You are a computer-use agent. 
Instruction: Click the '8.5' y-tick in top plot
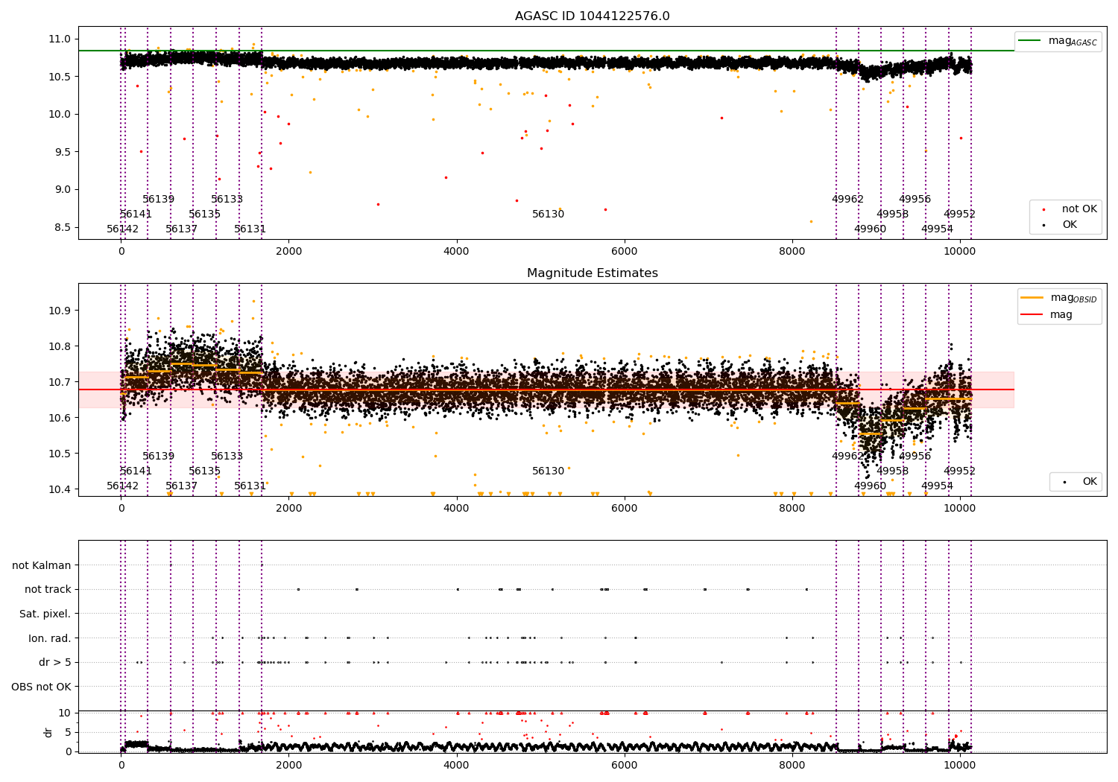[x=63, y=227]
